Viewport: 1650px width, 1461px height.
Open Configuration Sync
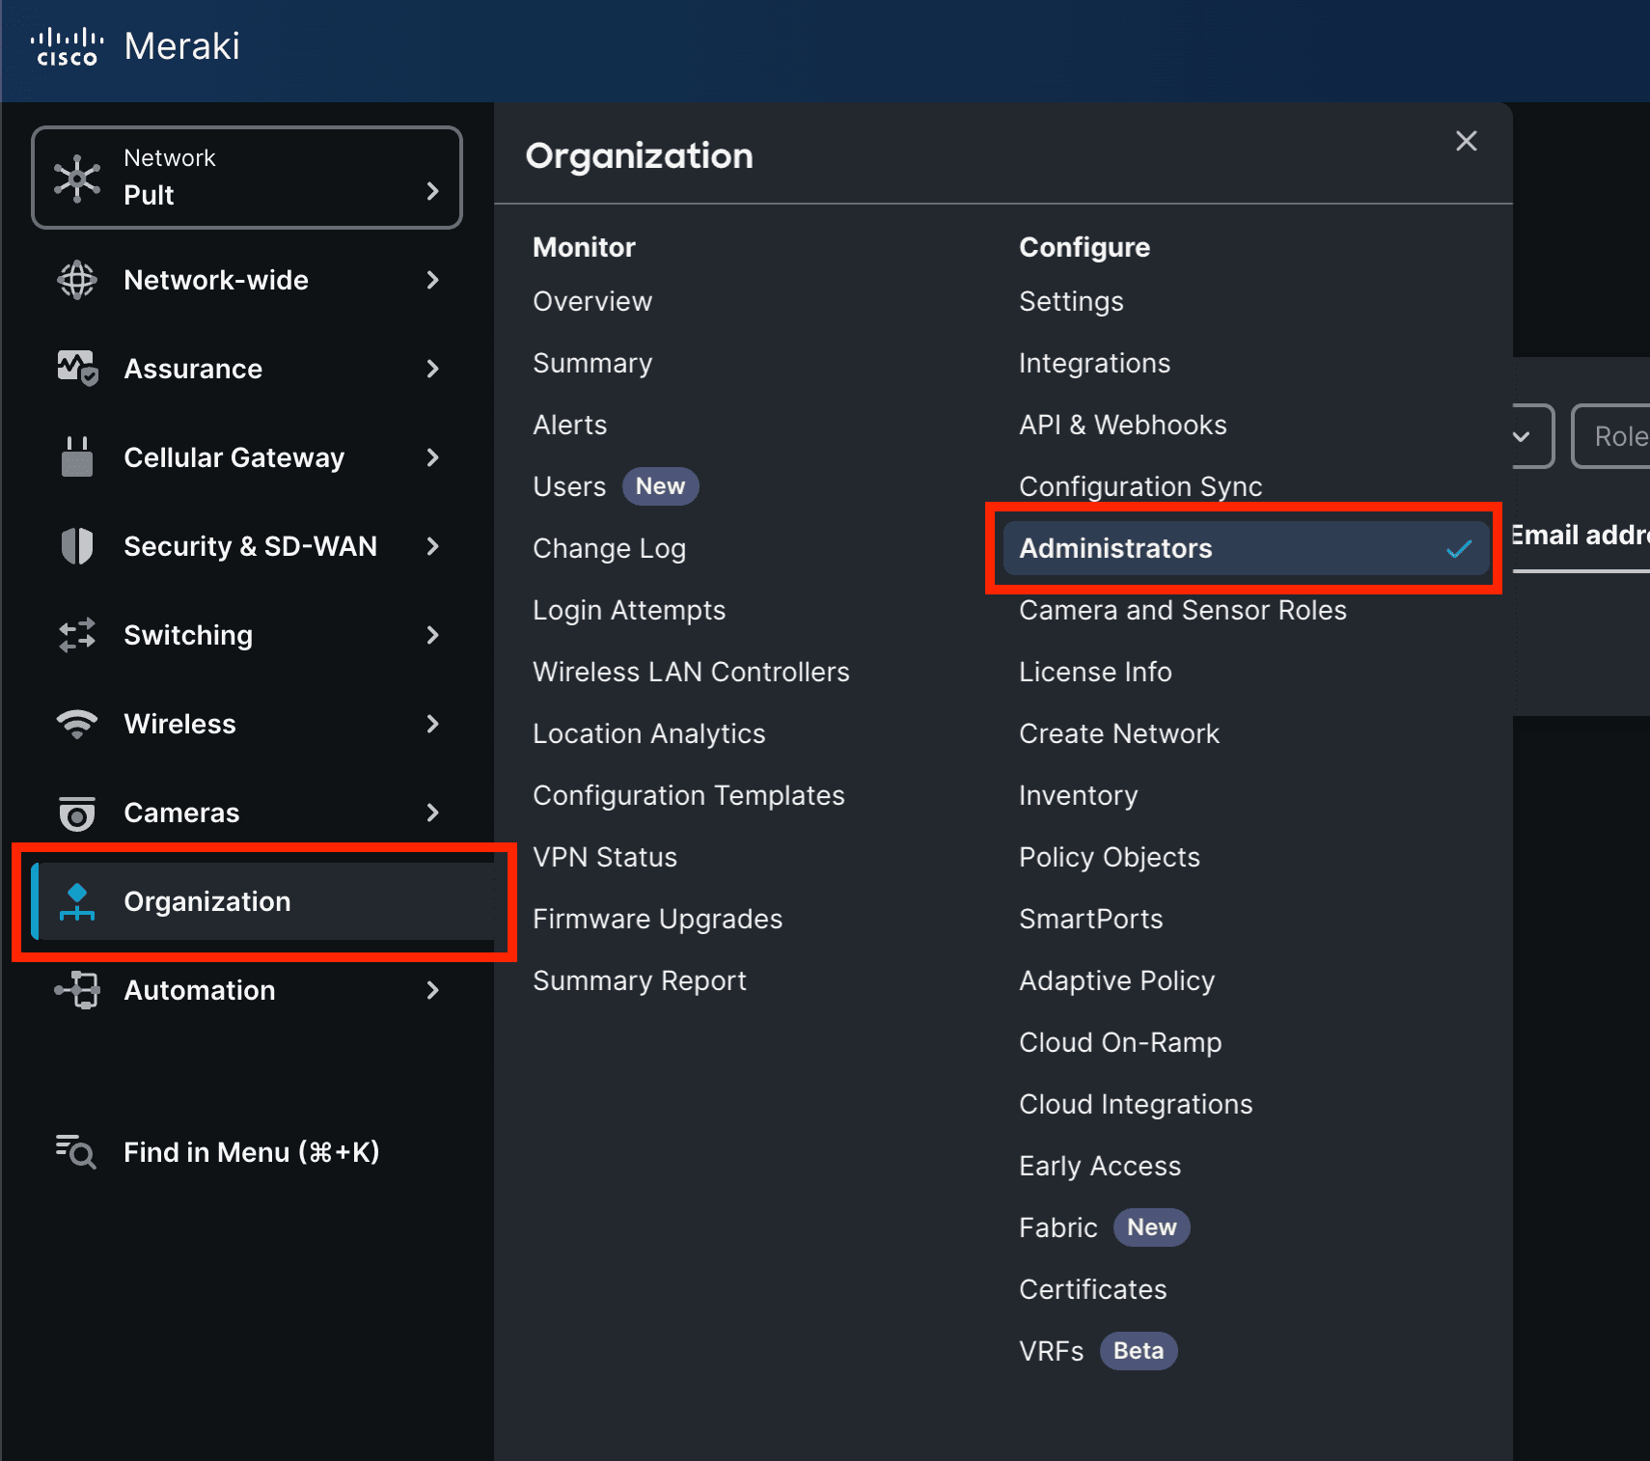pos(1141,486)
